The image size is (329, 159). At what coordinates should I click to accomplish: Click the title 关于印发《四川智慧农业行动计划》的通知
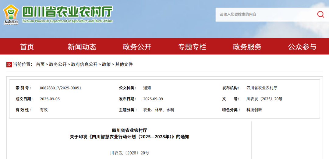coord(129,137)
